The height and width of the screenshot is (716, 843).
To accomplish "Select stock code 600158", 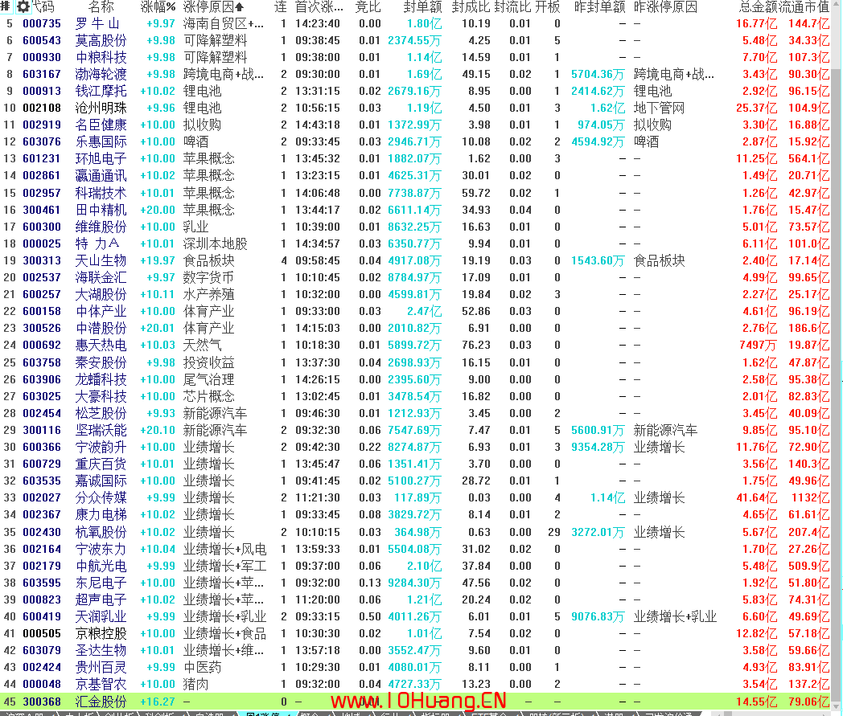I will coord(42,311).
